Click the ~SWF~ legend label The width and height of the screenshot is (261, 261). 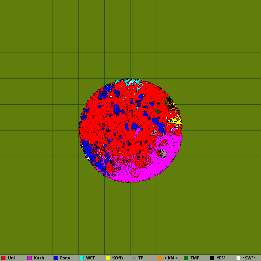pos(249,258)
